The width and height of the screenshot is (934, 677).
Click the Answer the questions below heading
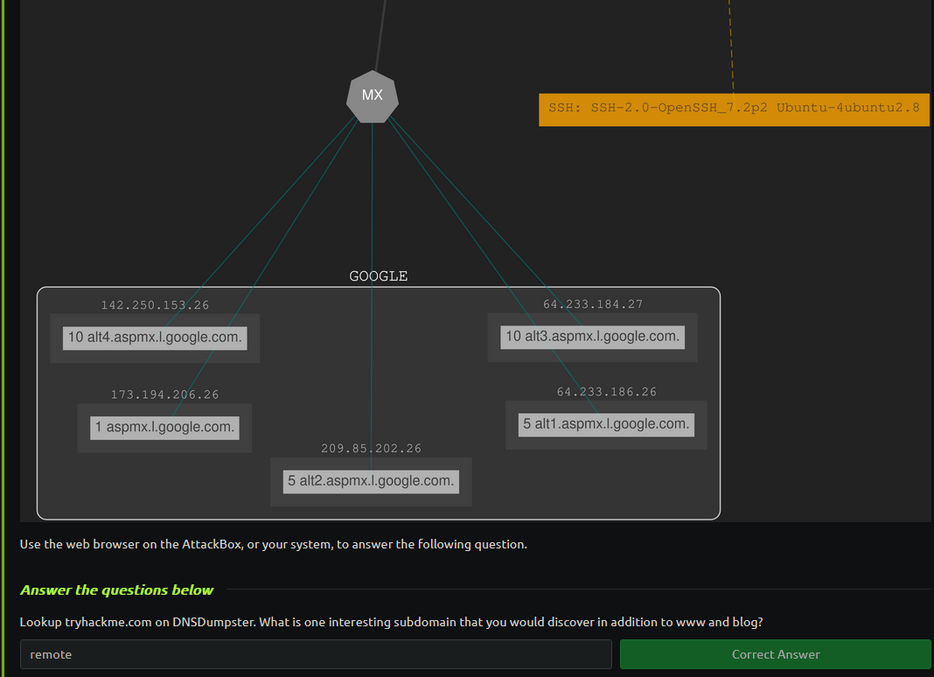tap(117, 590)
